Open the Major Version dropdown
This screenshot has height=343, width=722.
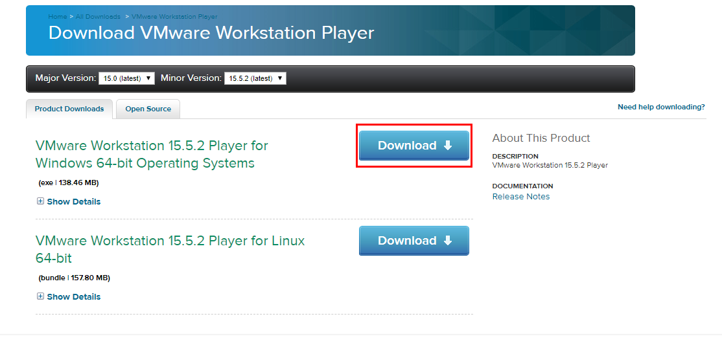pyautogui.click(x=126, y=78)
